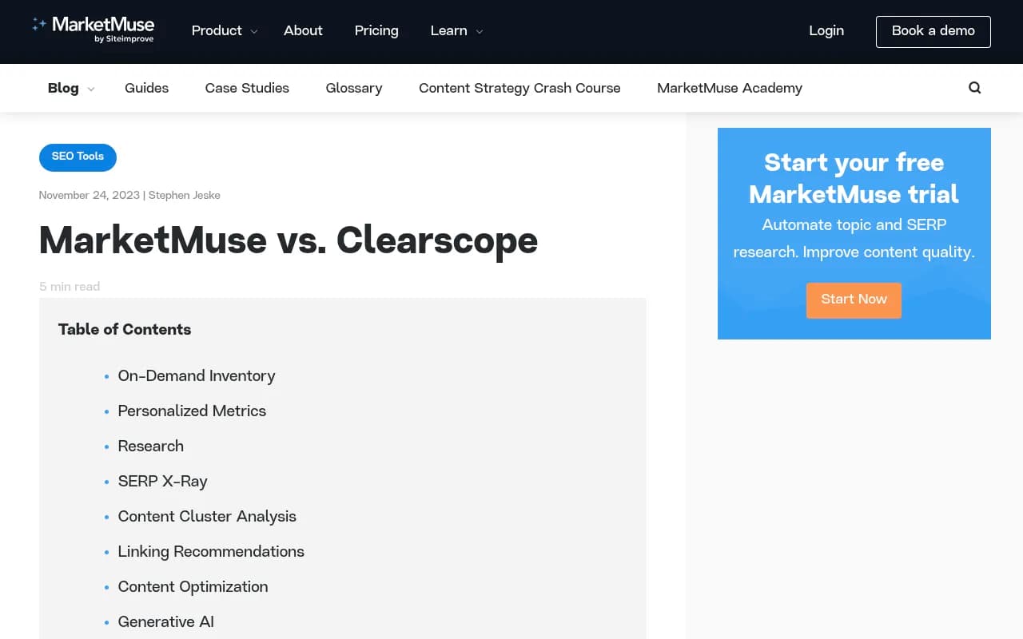Open the Glossary
This screenshot has width=1023, height=639.
pos(354,88)
